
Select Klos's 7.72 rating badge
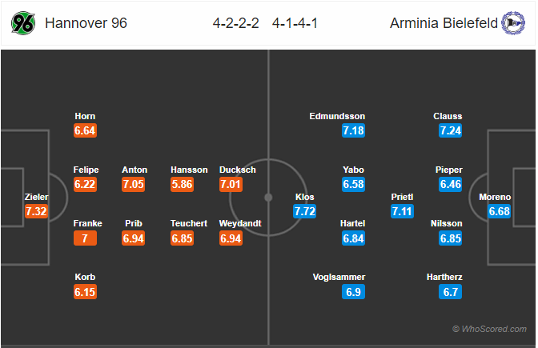tap(305, 211)
